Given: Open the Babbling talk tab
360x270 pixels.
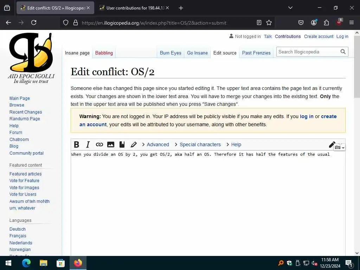Looking at the screenshot, I should click(104, 53).
